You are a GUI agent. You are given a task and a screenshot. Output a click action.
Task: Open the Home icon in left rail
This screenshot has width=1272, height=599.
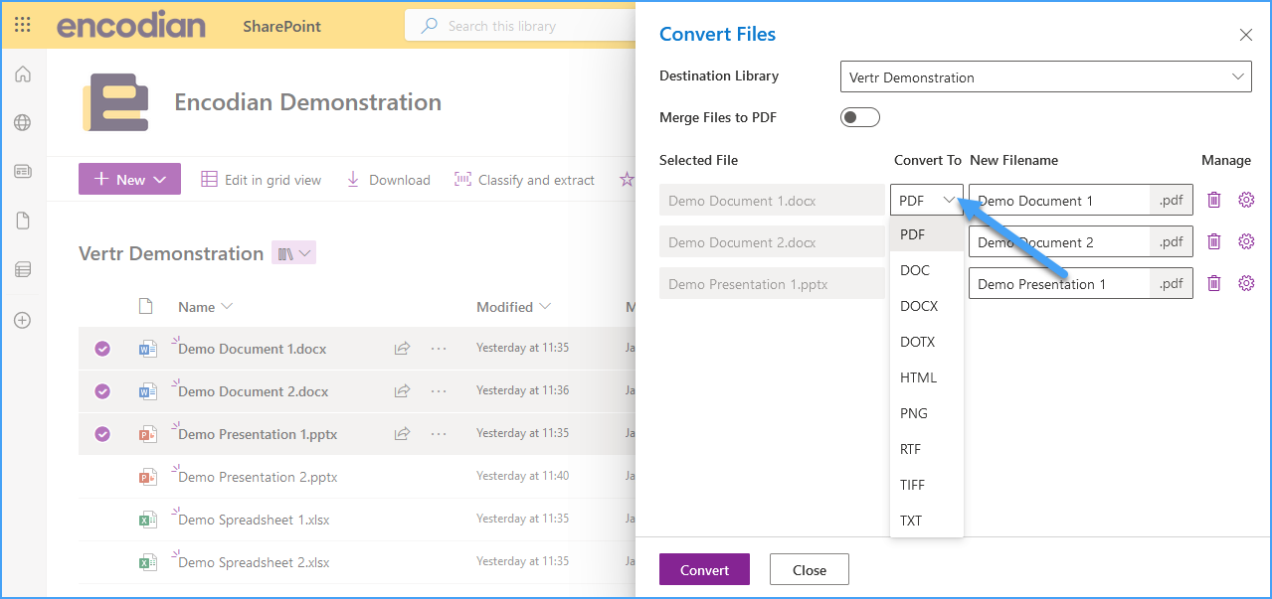(23, 74)
